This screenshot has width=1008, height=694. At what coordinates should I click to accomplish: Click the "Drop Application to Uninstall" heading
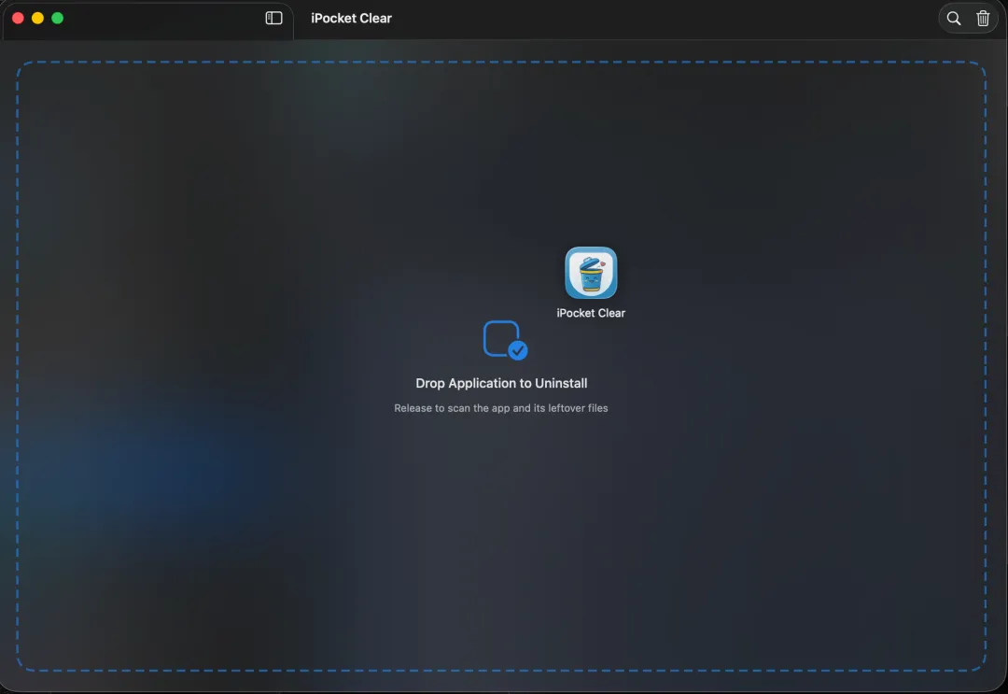click(x=501, y=383)
